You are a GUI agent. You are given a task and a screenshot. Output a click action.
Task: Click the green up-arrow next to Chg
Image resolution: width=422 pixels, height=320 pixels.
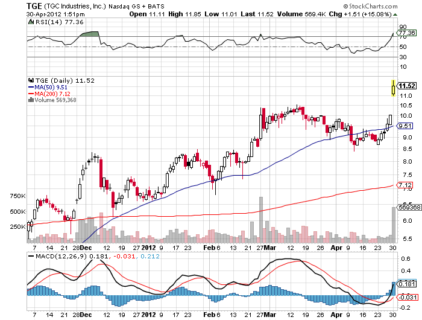pos(395,14)
